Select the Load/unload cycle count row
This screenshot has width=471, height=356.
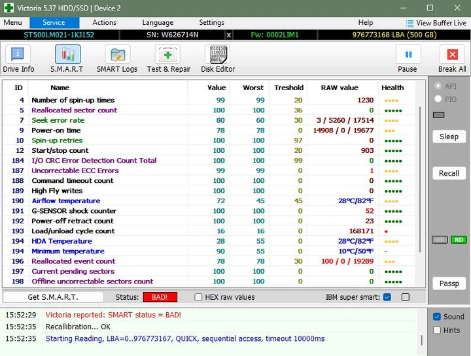click(210, 231)
